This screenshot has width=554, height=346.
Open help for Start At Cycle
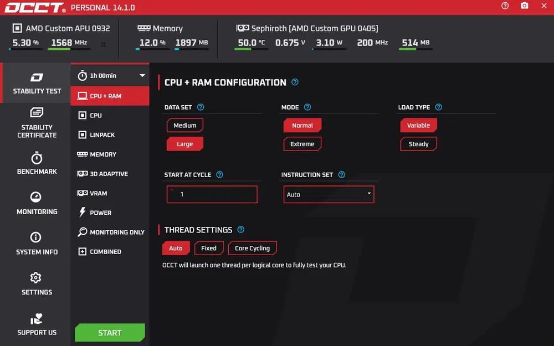coord(219,174)
